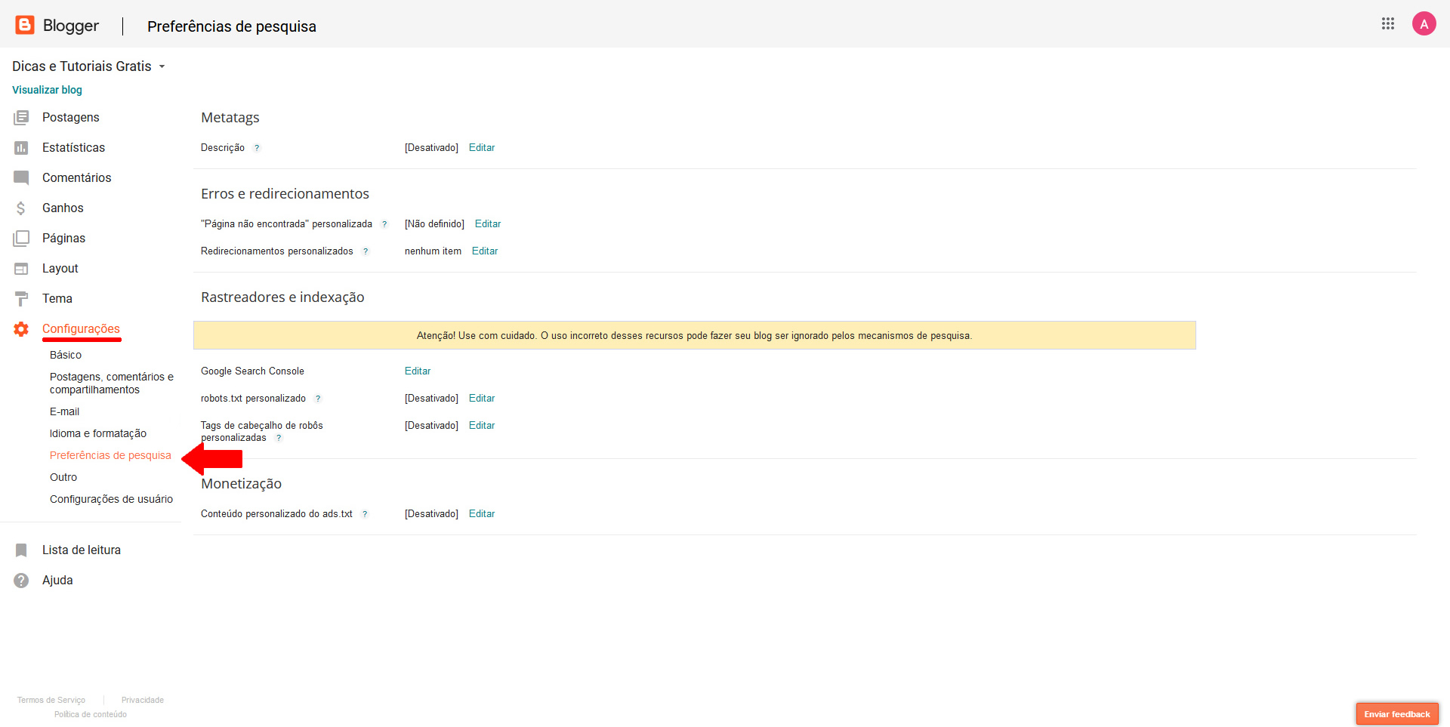The width and height of the screenshot is (1450, 727).
Task: Open the Estatísticas menu item
Action: (x=73, y=147)
